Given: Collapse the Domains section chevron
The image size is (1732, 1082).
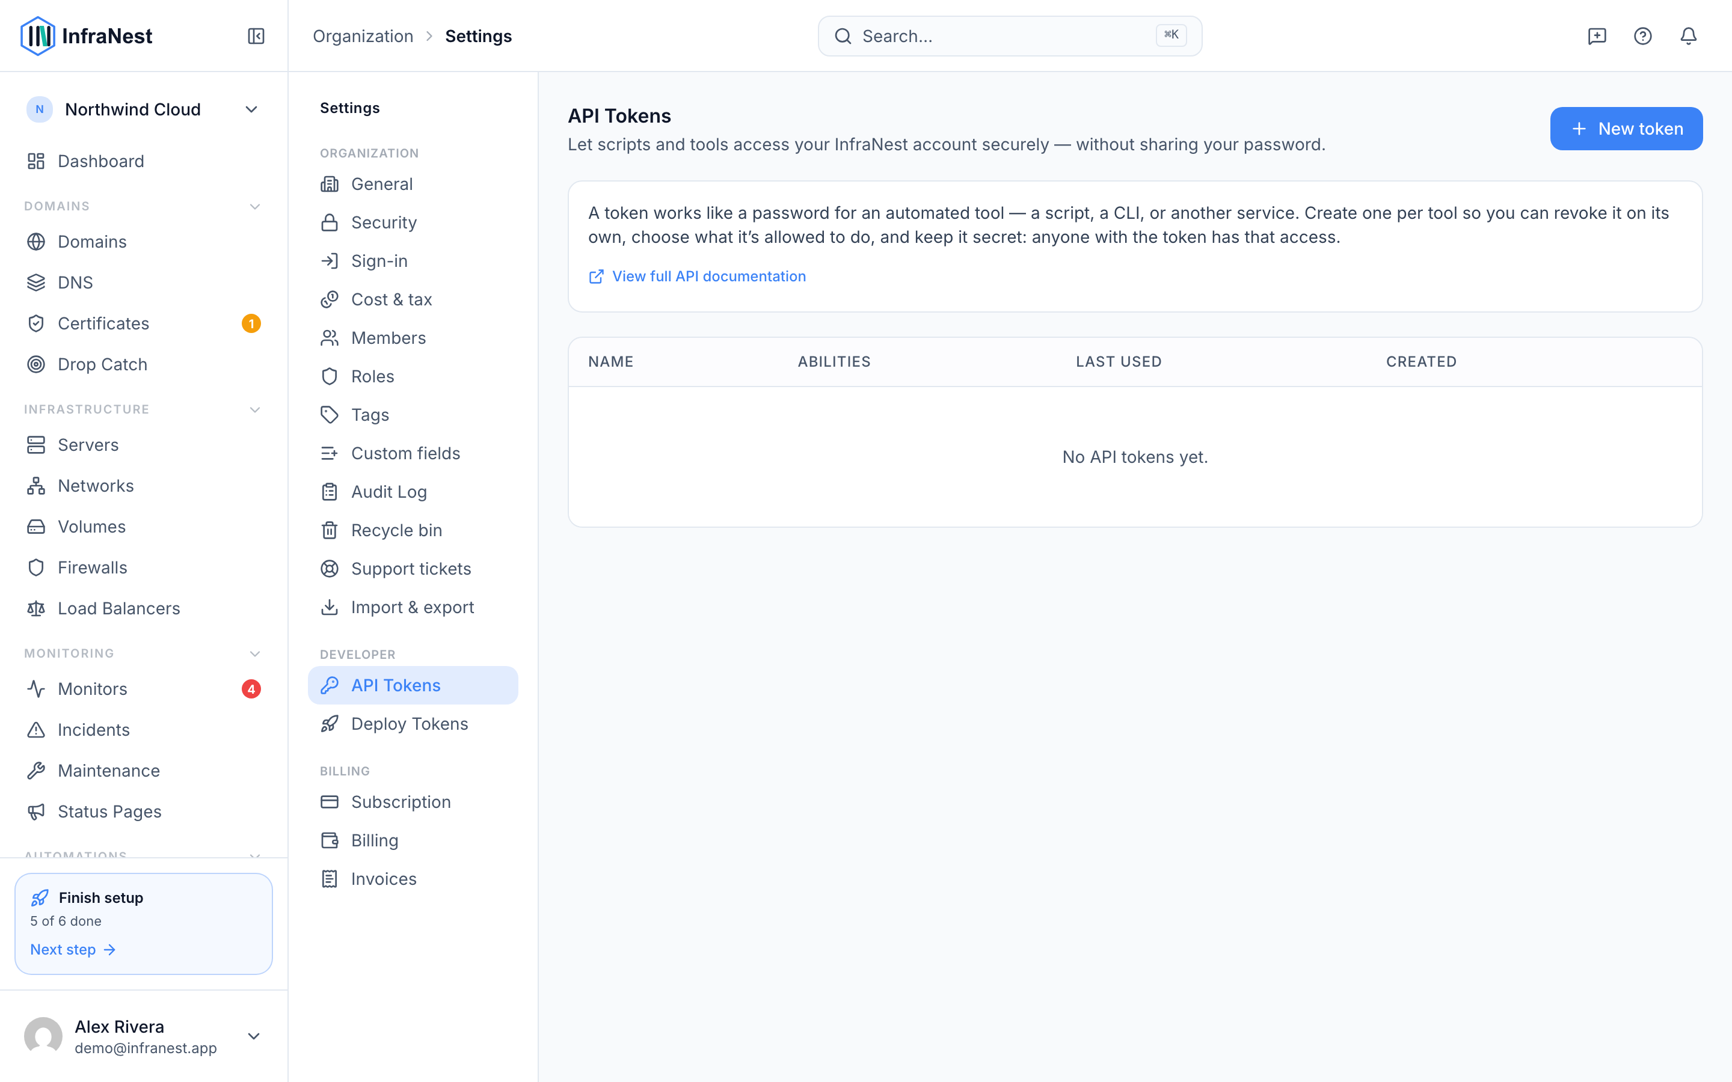Looking at the screenshot, I should (255, 207).
